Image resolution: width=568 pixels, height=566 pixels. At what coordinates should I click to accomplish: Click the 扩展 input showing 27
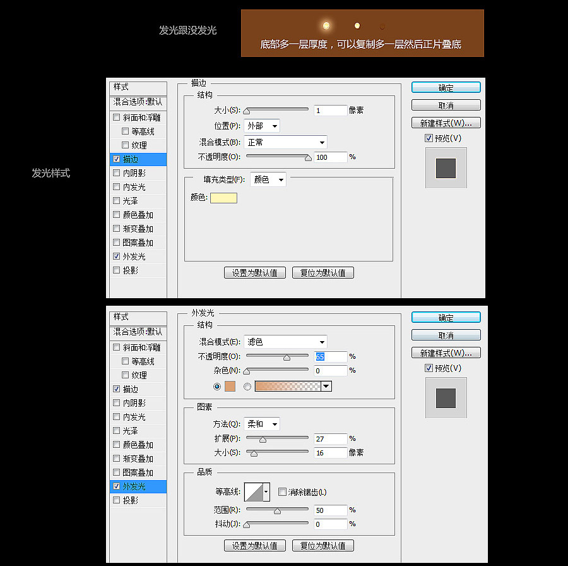tap(330, 439)
